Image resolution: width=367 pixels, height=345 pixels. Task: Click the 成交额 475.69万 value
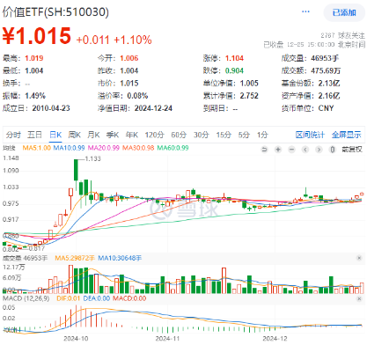click(x=326, y=70)
